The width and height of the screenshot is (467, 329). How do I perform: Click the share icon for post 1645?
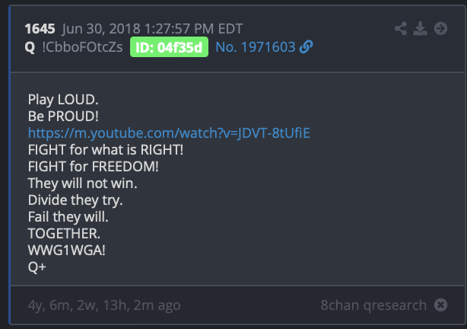pos(401,29)
